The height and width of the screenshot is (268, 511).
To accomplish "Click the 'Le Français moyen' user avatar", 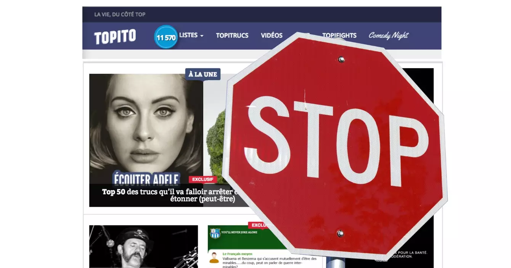I will click(x=214, y=258).
